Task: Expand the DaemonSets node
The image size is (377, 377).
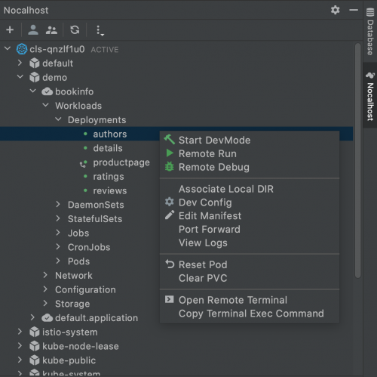Action: click(x=58, y=204)
